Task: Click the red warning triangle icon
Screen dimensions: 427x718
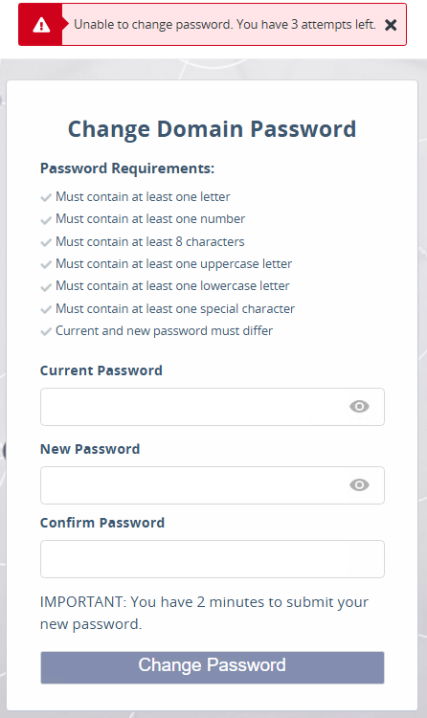Action: [41, 25]
